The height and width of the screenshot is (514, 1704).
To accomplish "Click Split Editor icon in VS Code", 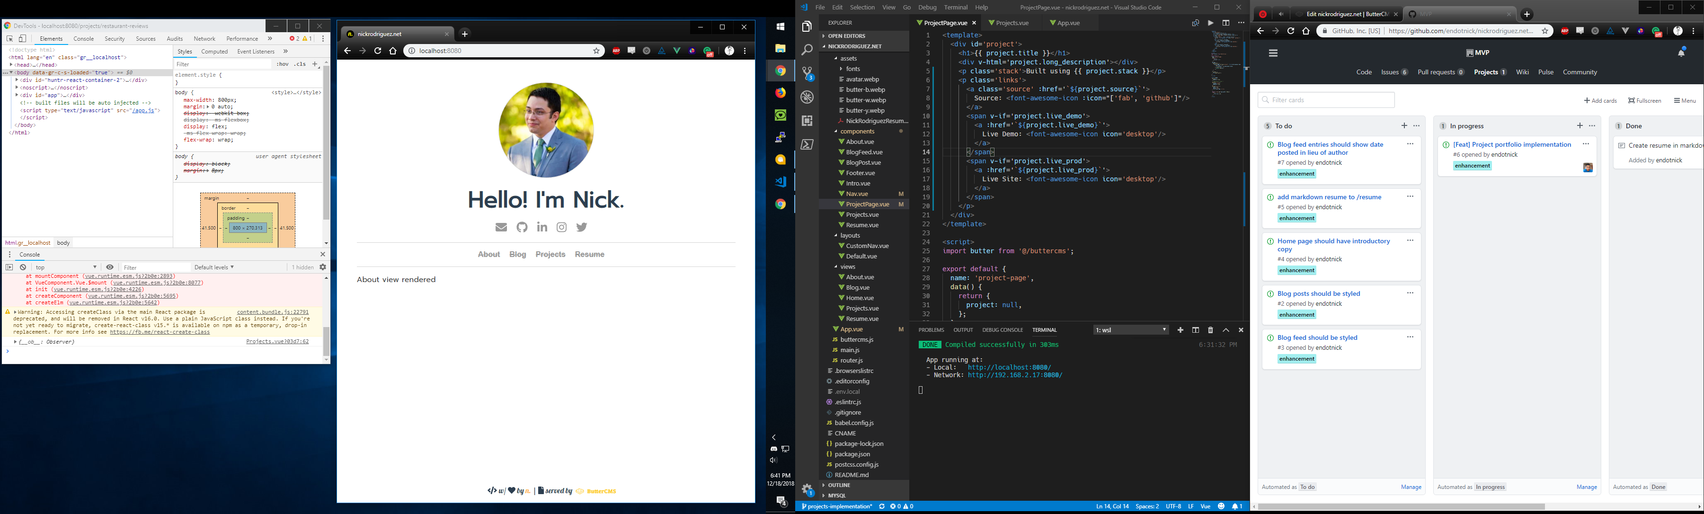I will (1226, 23).
